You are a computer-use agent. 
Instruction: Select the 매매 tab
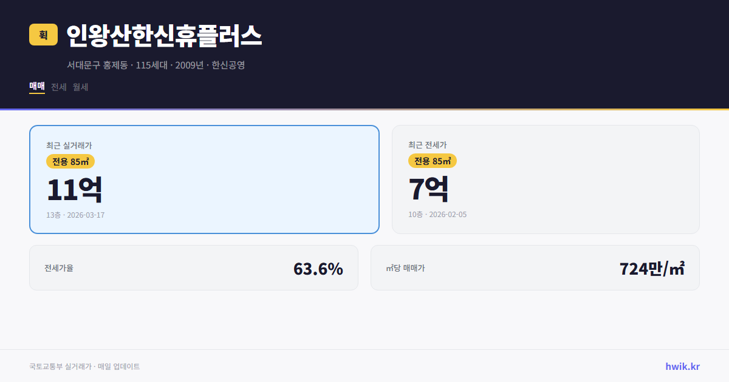[x=36, y=87]
